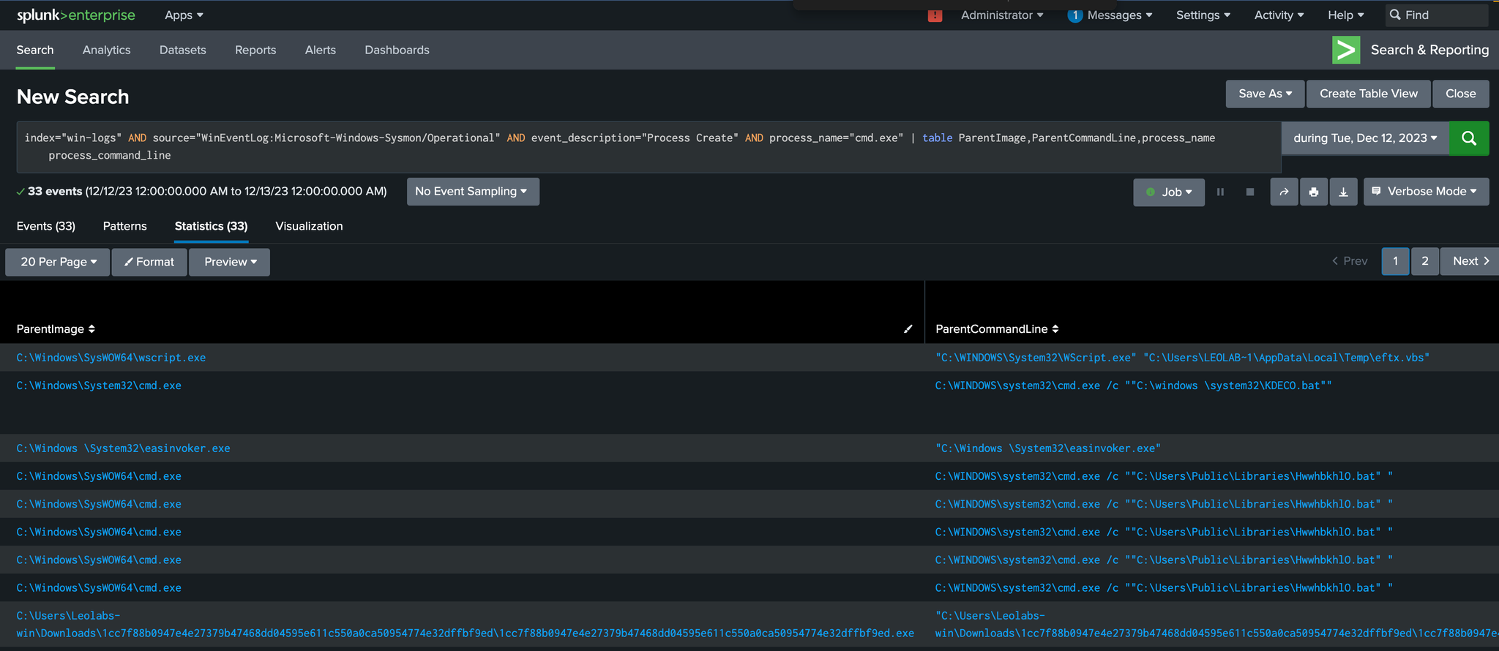
Task: Click easinvoker.exe ParentImage cell
Action: (123, 448)
